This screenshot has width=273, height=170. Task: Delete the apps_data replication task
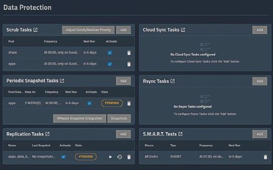(129, 157)
